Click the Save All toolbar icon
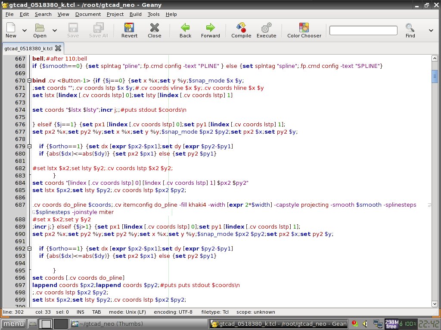 pyautogui.click(x=99, y=30)
